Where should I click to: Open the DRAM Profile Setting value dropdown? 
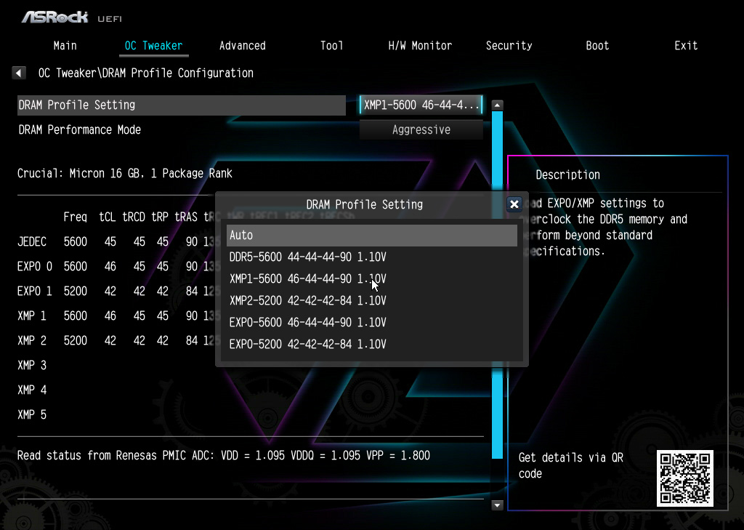tap(421, 105)
